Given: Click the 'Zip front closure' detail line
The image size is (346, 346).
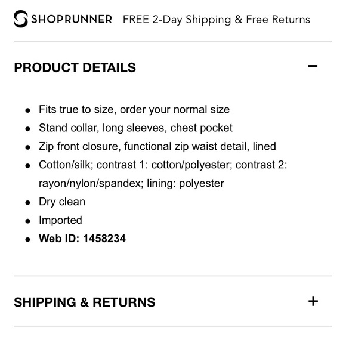Looking at the screenshot, I should tap(157, 146).
